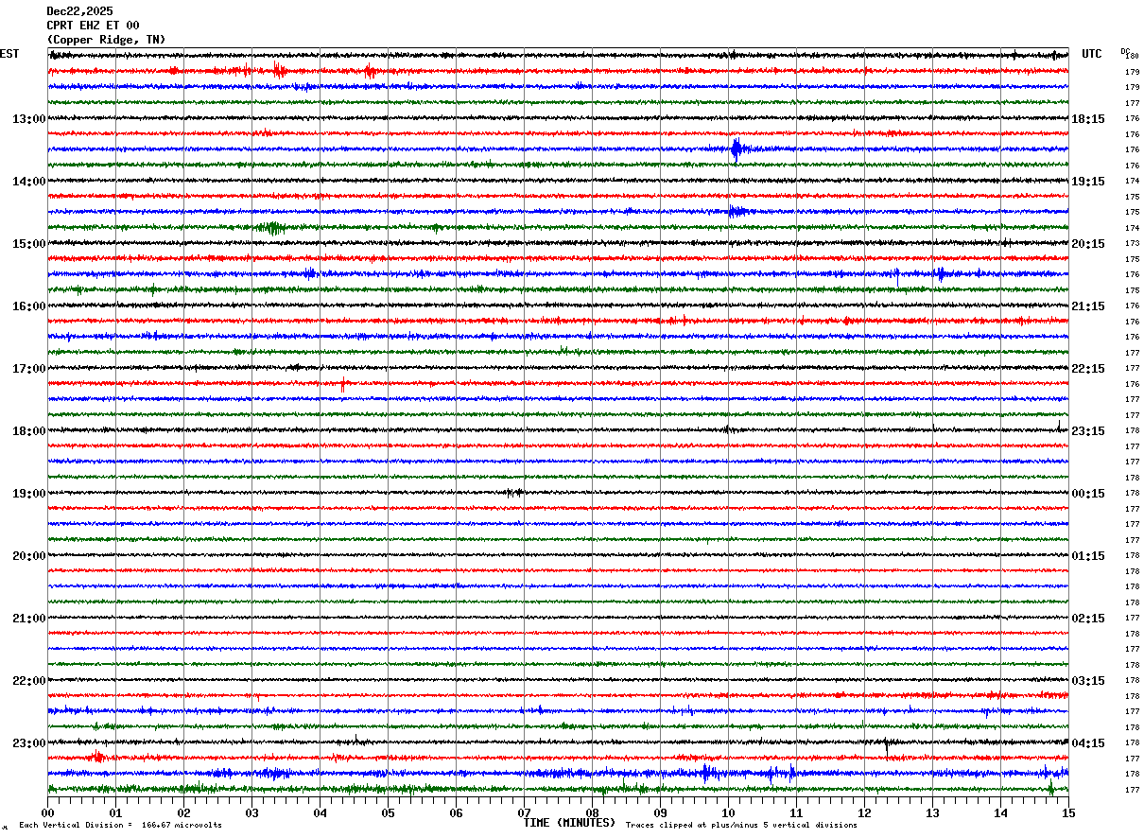
Task: Select the 17:00 EST row label
Action: 28,369
